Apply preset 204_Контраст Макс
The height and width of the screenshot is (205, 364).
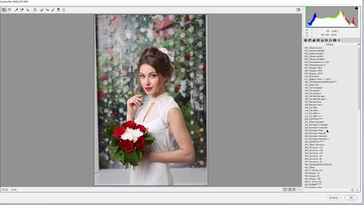pos(314,130)
